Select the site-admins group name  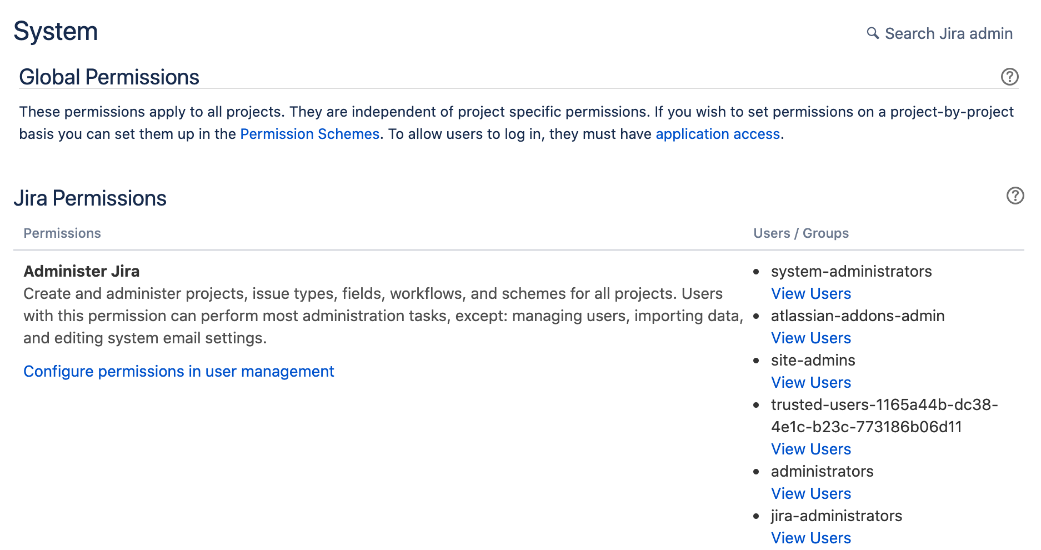(x=813, y=360)
